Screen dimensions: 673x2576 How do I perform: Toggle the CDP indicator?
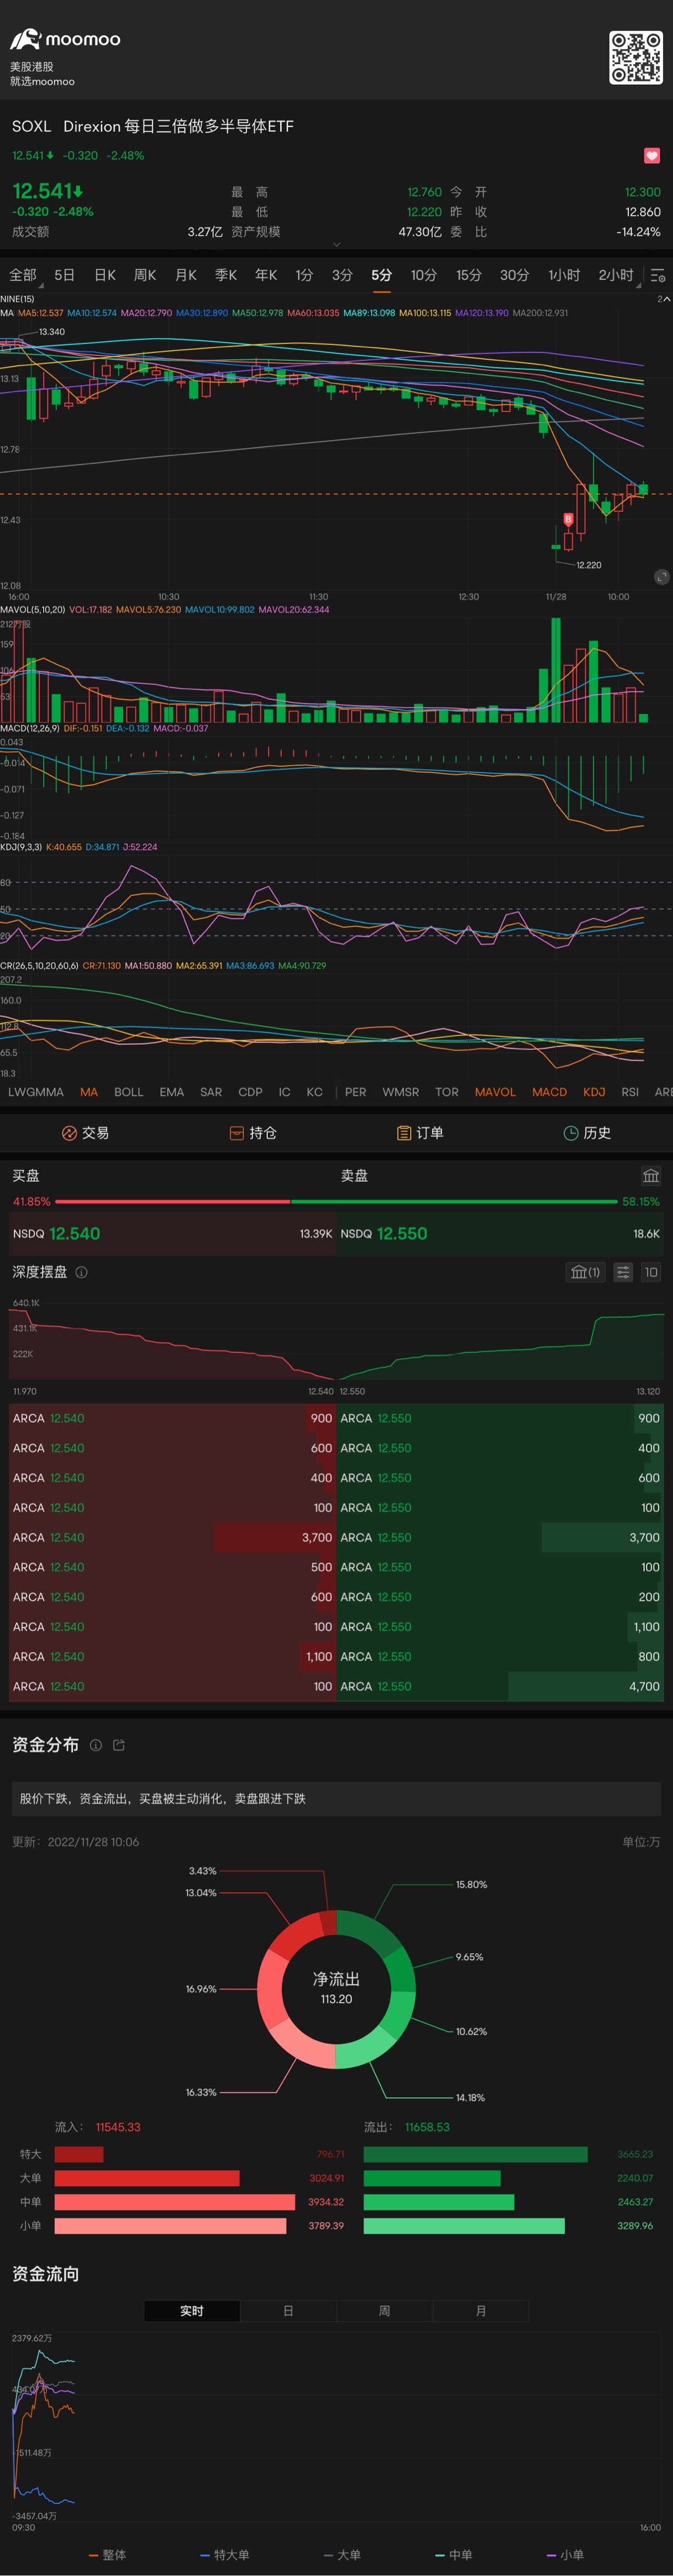(x=250, y=1092)
